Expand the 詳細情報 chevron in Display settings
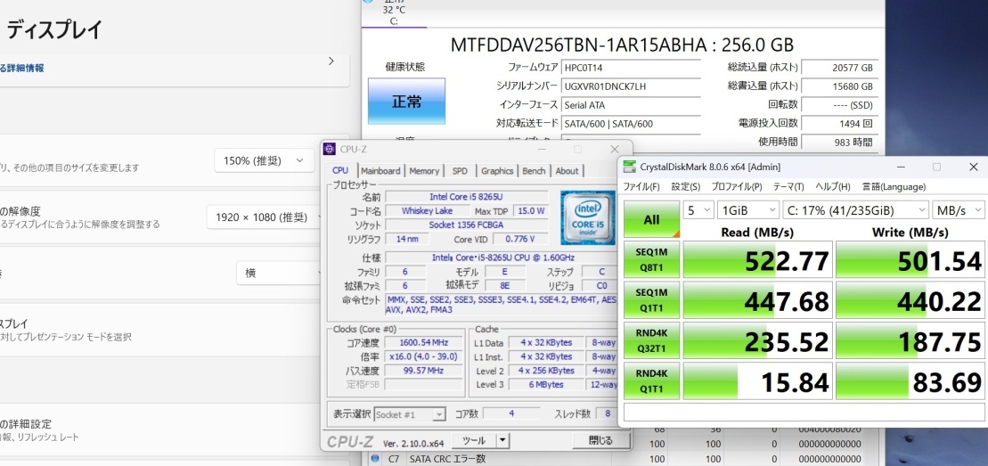Image resolution: width=988 pixels, height=466 pixels. pyautogui.click(x=332, y=61)
